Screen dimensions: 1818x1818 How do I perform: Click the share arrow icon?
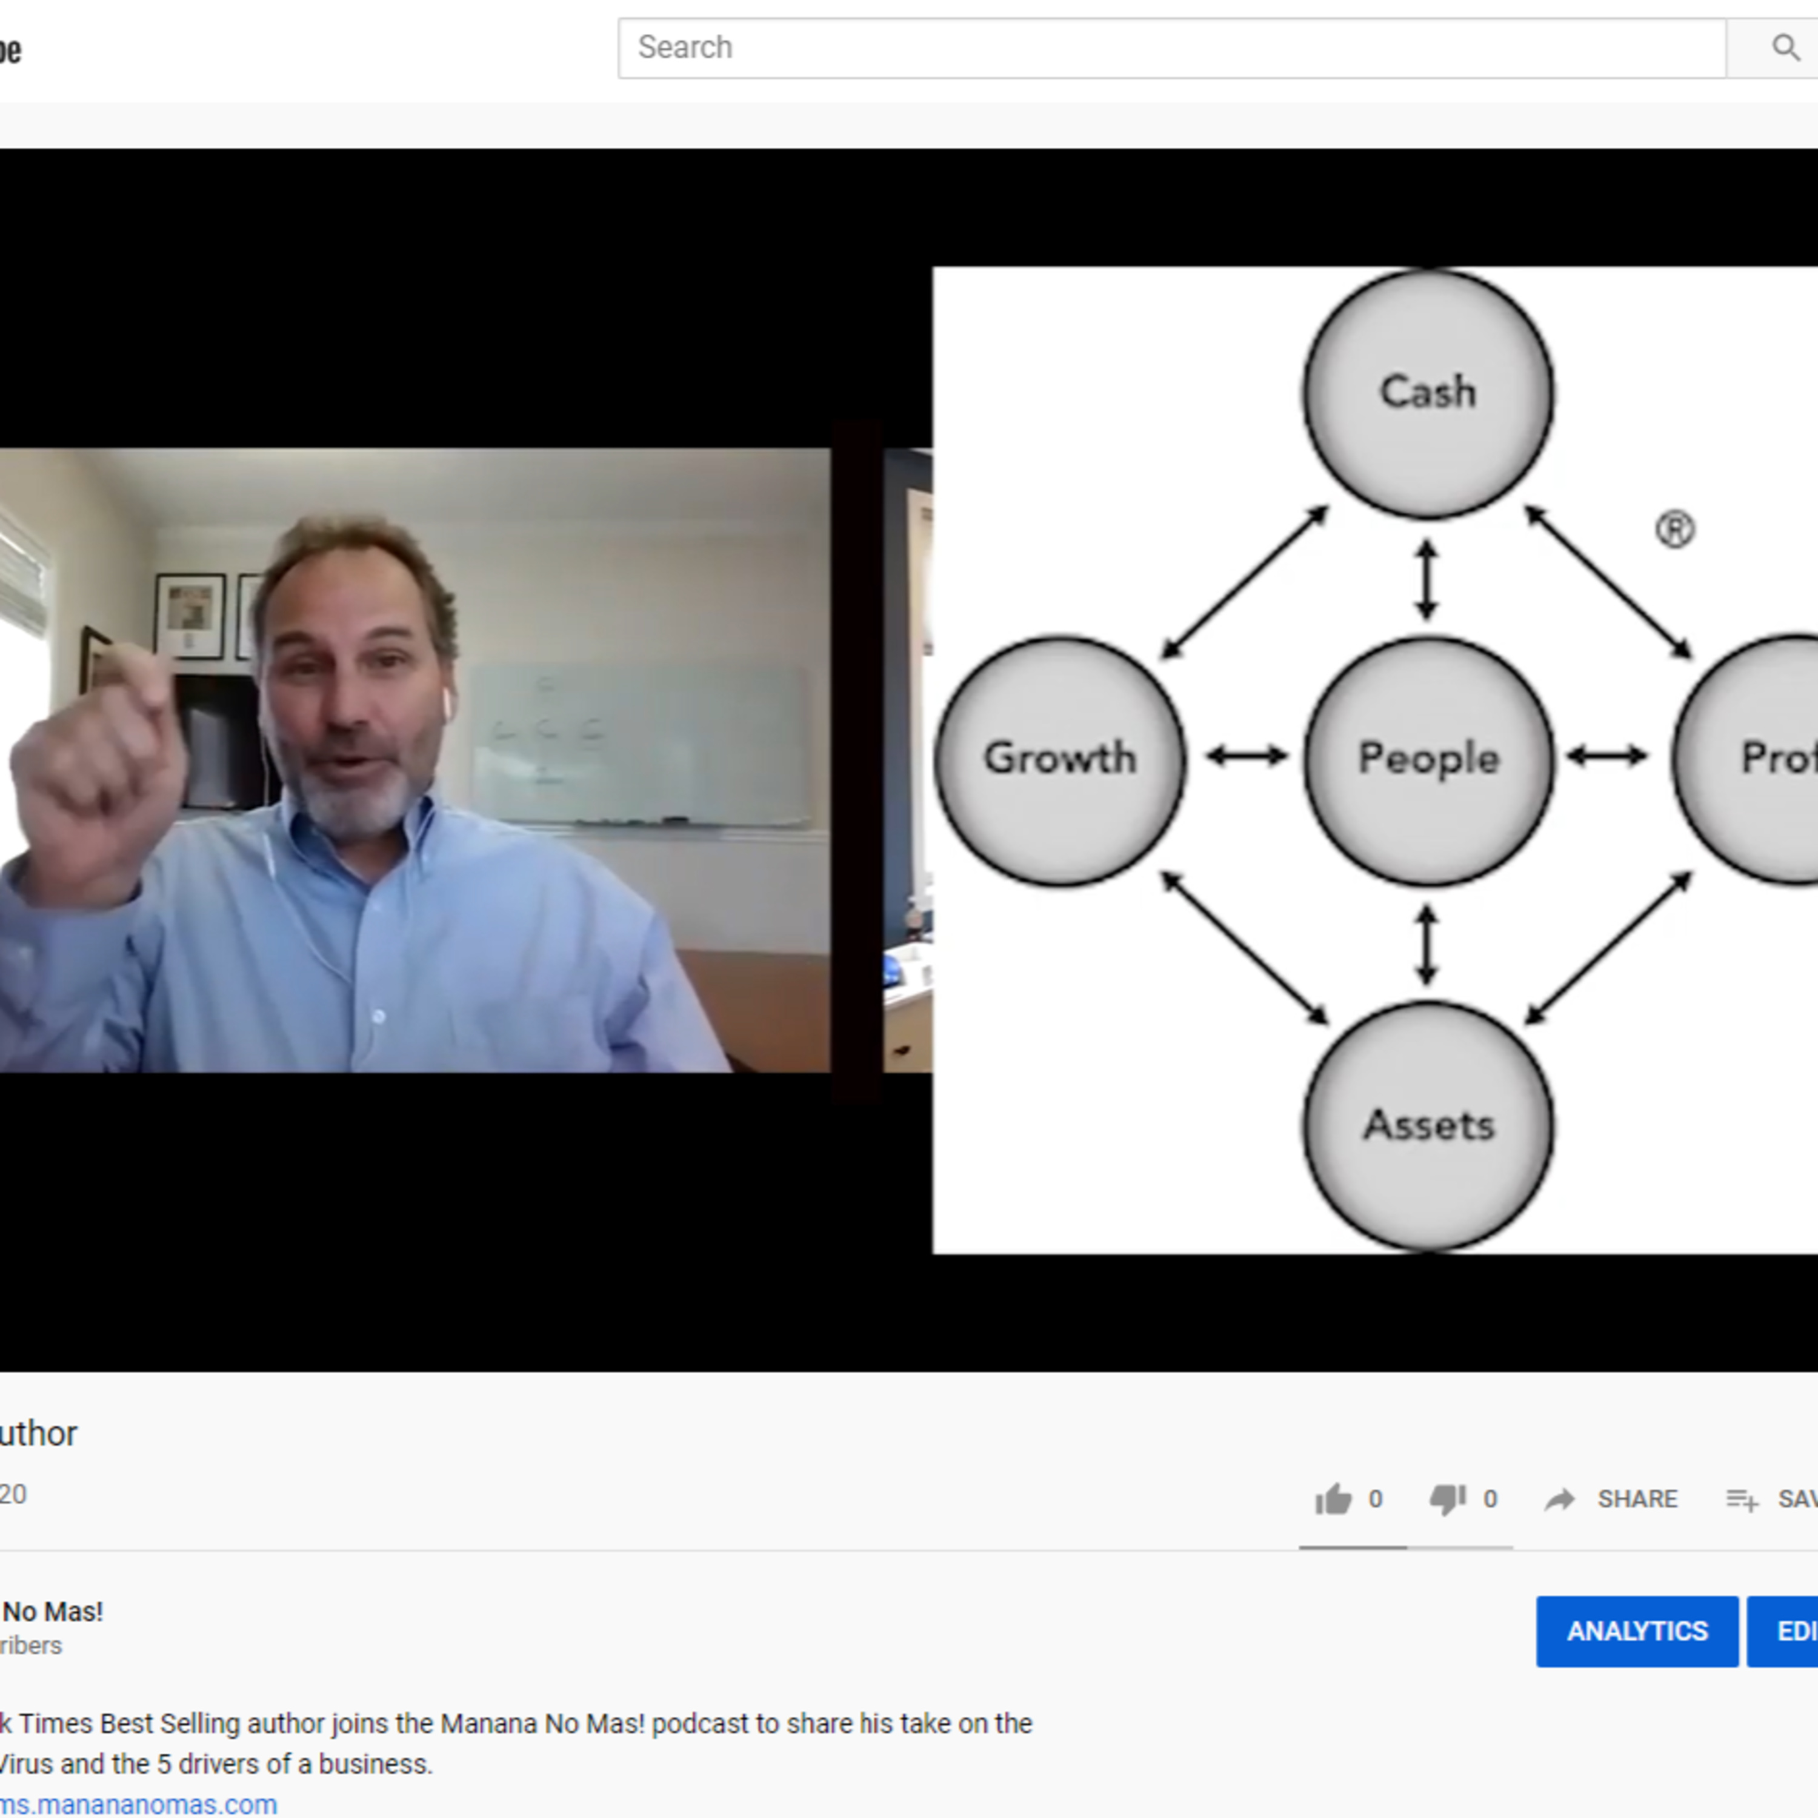(x=1559, y=1499)
